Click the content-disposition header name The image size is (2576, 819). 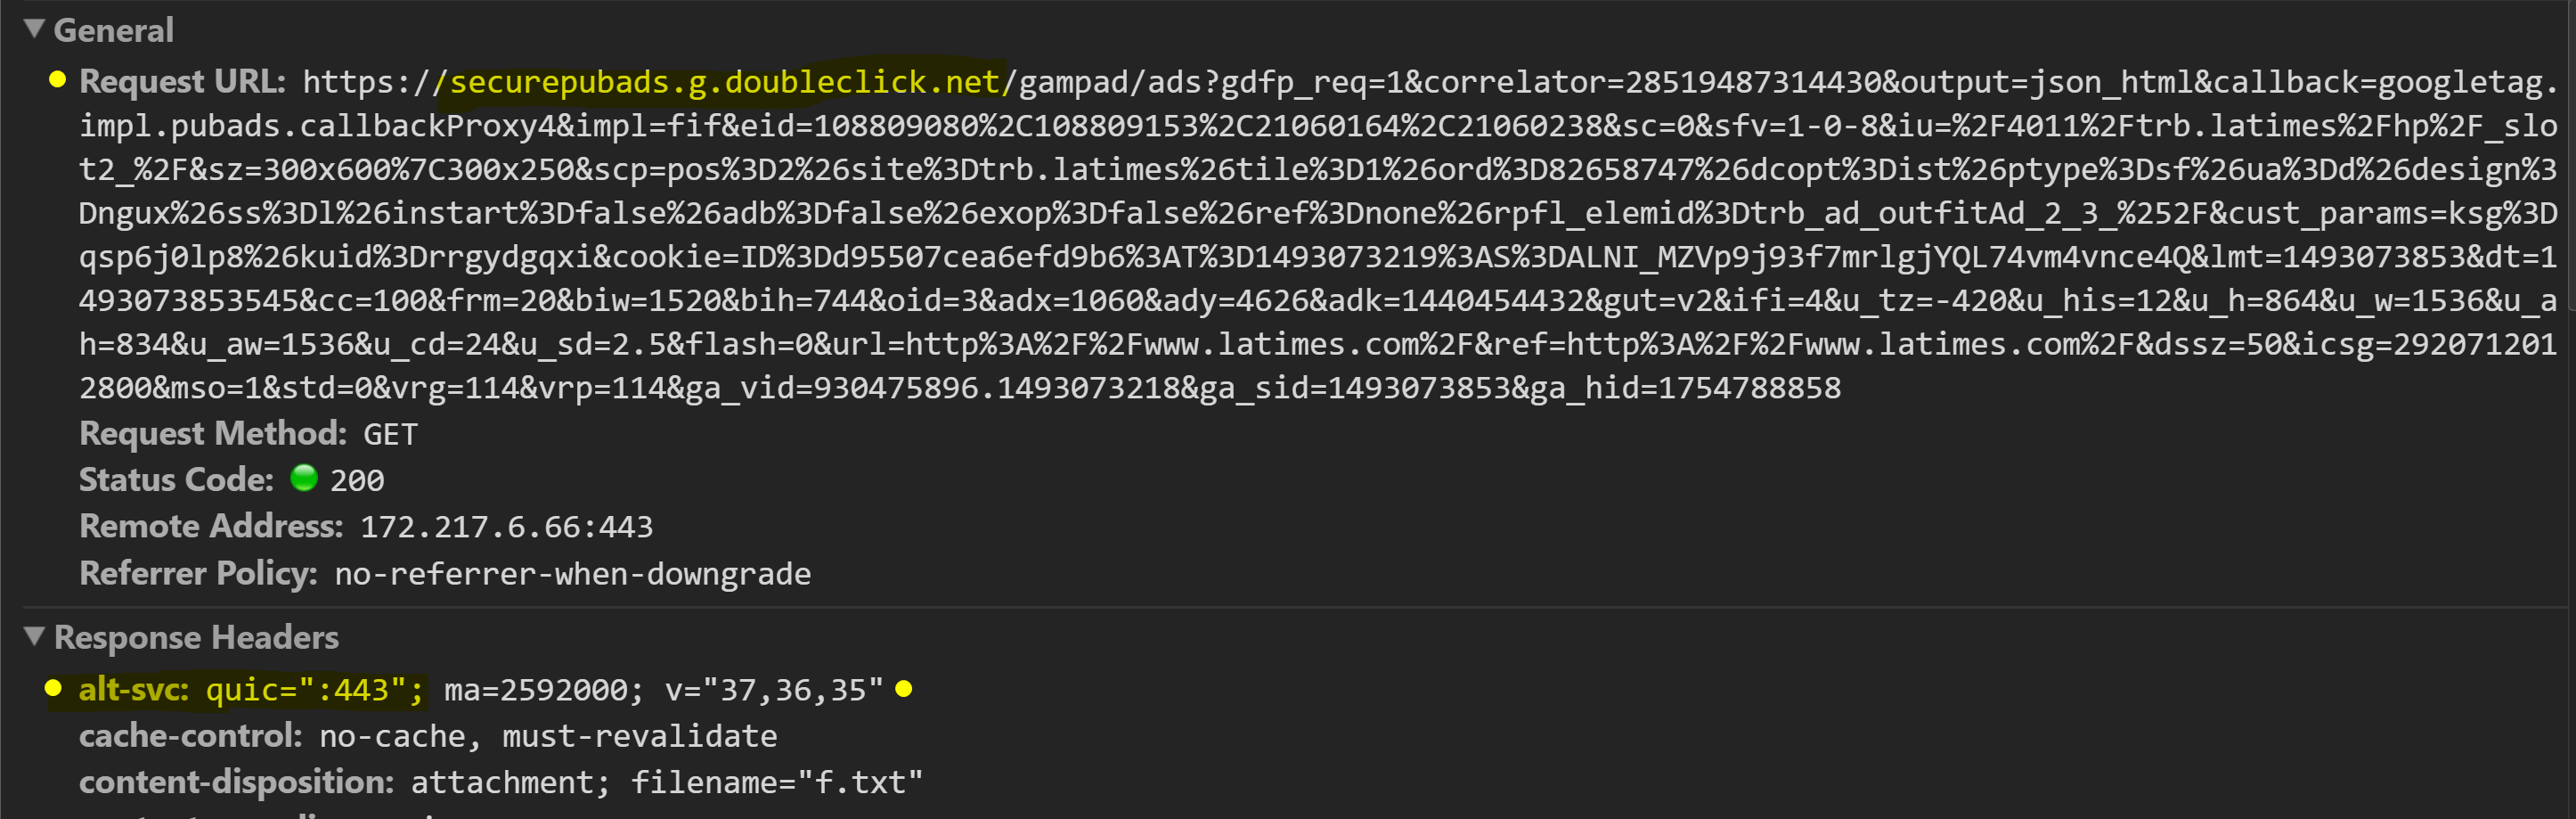click(236, 782)
